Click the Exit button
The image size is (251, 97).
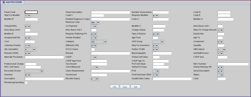[136, 87]
